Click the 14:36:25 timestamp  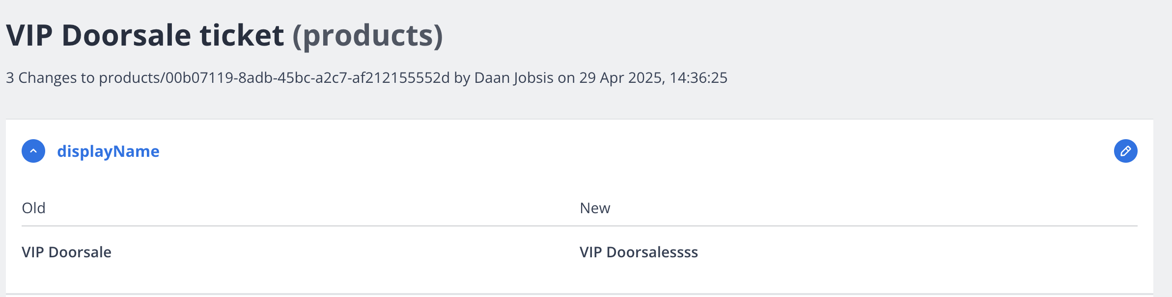point(698,78)
